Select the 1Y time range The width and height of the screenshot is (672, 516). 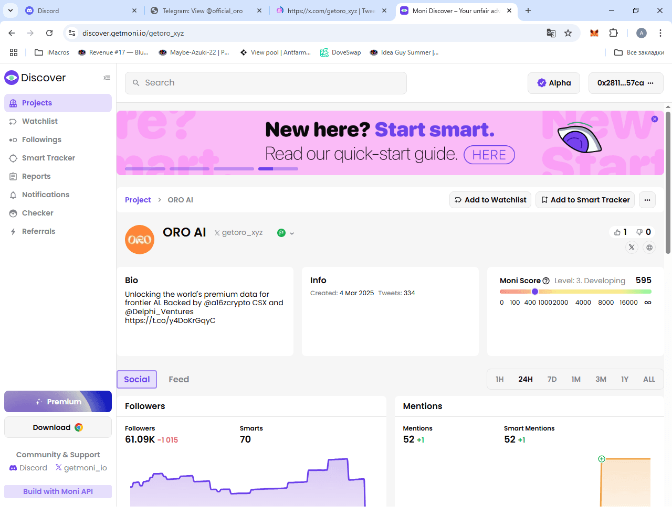point(625,379)
